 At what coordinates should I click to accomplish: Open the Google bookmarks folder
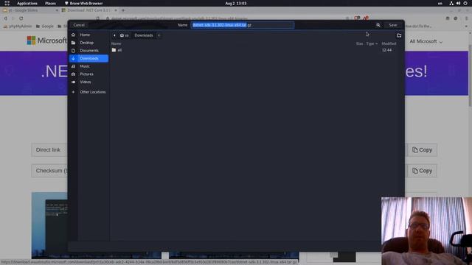44,26
